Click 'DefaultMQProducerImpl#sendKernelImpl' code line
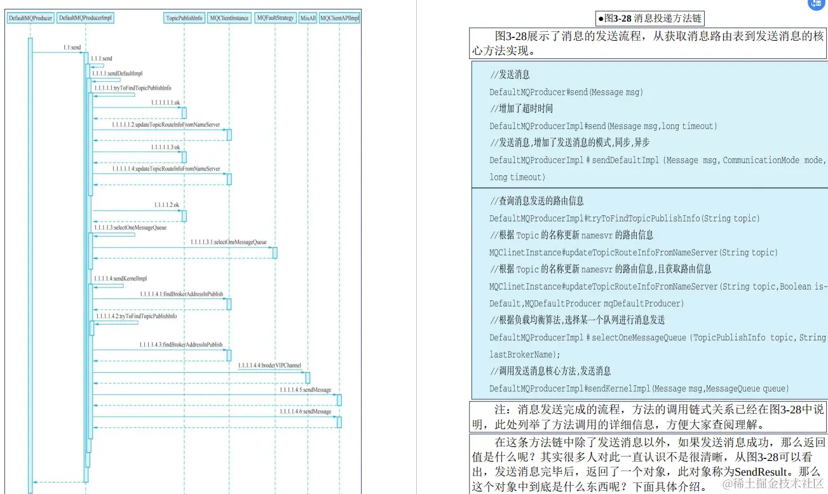The width and height of the screenshot is (828, 494). tap(639, 388)
